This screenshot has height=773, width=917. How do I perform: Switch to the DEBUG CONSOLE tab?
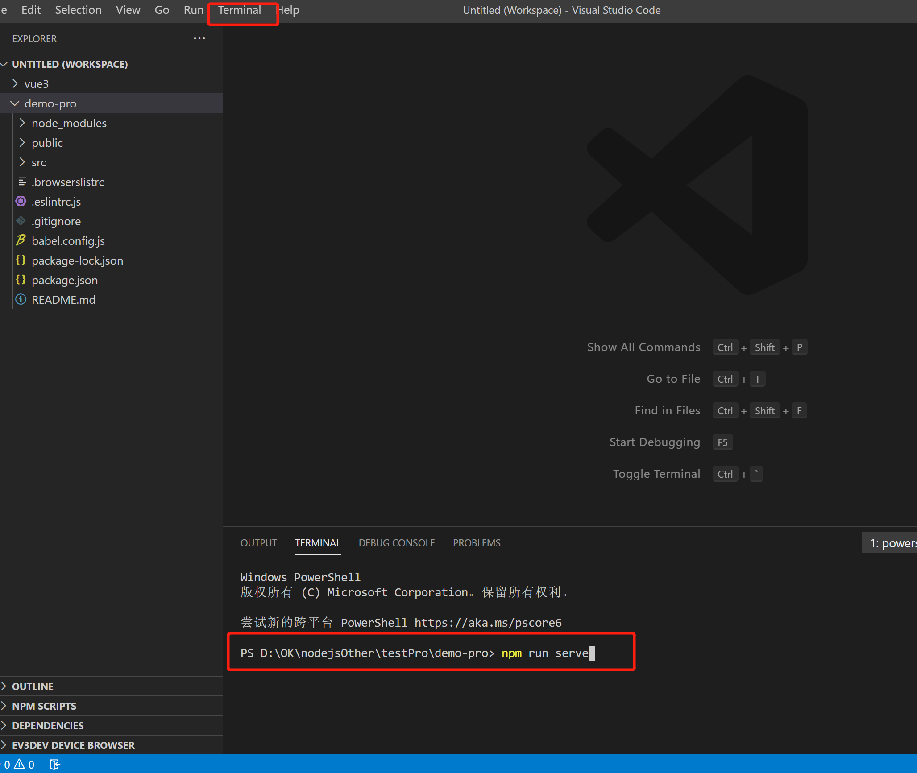(396, 543)
